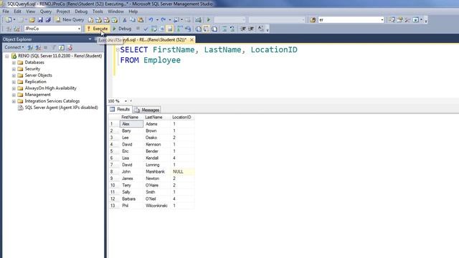This screenshot has width=459, height=258.
Task: Select Results to File mode
Action: (214, 29)
